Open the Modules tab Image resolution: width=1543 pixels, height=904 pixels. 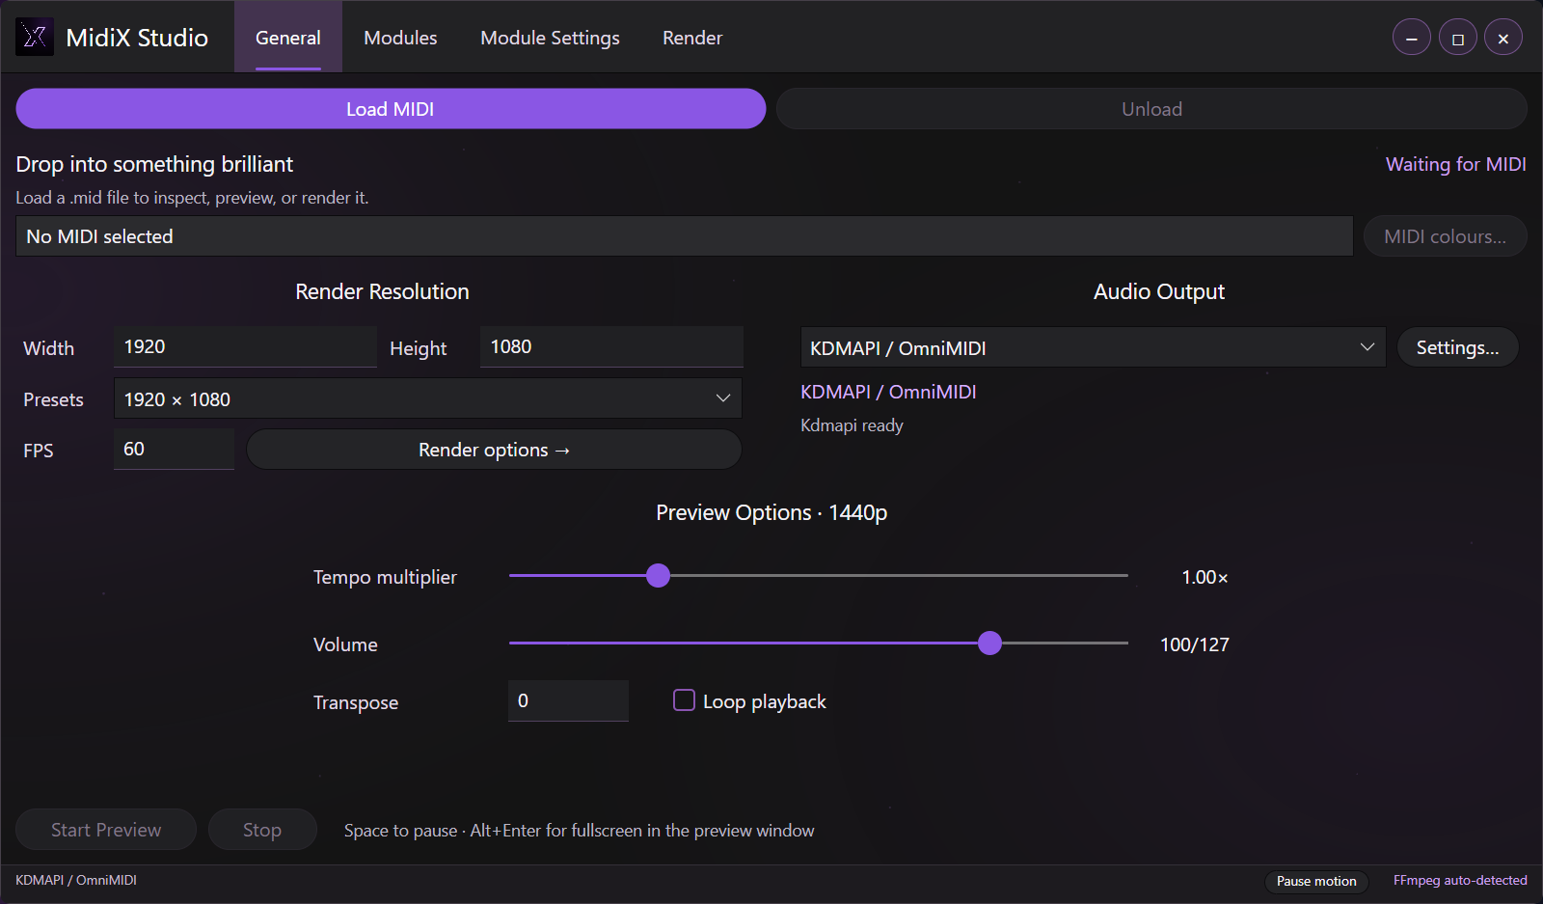pyautogui.click(x=400, y=38)
